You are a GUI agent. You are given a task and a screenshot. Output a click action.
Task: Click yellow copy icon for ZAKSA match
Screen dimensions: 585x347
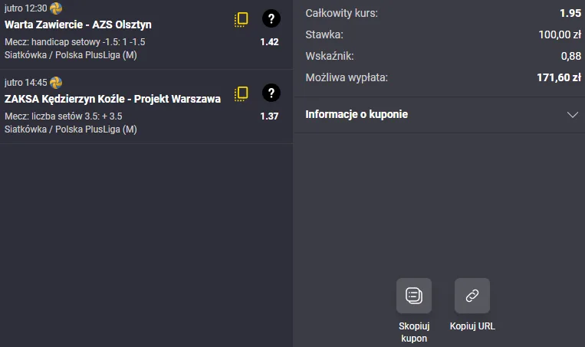(x=242, y=93)
